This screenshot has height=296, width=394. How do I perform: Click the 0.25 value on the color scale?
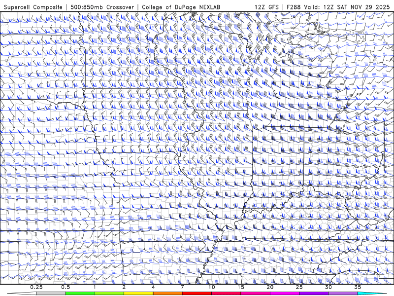coord(36,287)
